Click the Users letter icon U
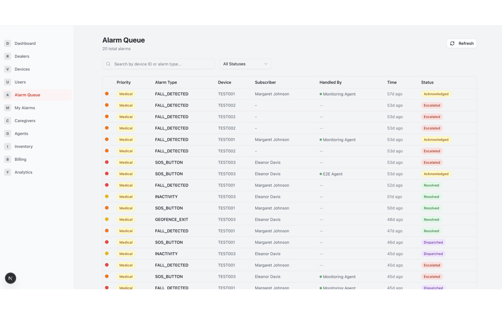502x314 pixels. pos(7,82)
